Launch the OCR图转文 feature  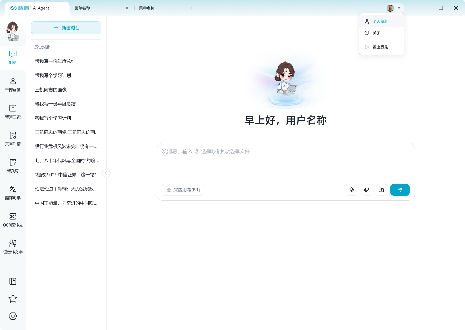[x=13, y=219]
